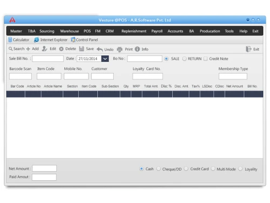270x203 pixels.
Task: Open the Tools menu
Action: [229, 31]
